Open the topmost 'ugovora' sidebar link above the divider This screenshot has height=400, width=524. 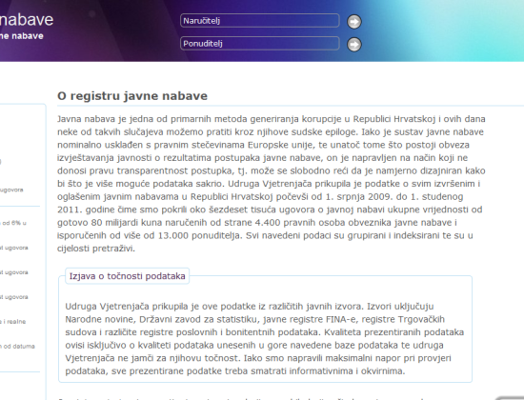point(11,190)
